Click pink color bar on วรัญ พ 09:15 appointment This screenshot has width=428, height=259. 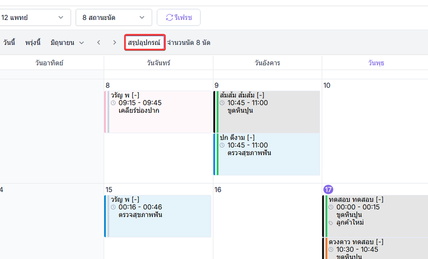click(x=105, y=112)
